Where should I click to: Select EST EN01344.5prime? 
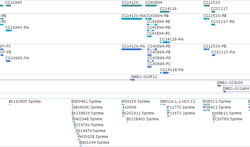point(94,143)
